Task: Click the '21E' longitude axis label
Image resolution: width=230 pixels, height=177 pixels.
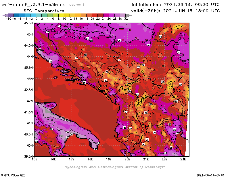Action: pos(146,159)
